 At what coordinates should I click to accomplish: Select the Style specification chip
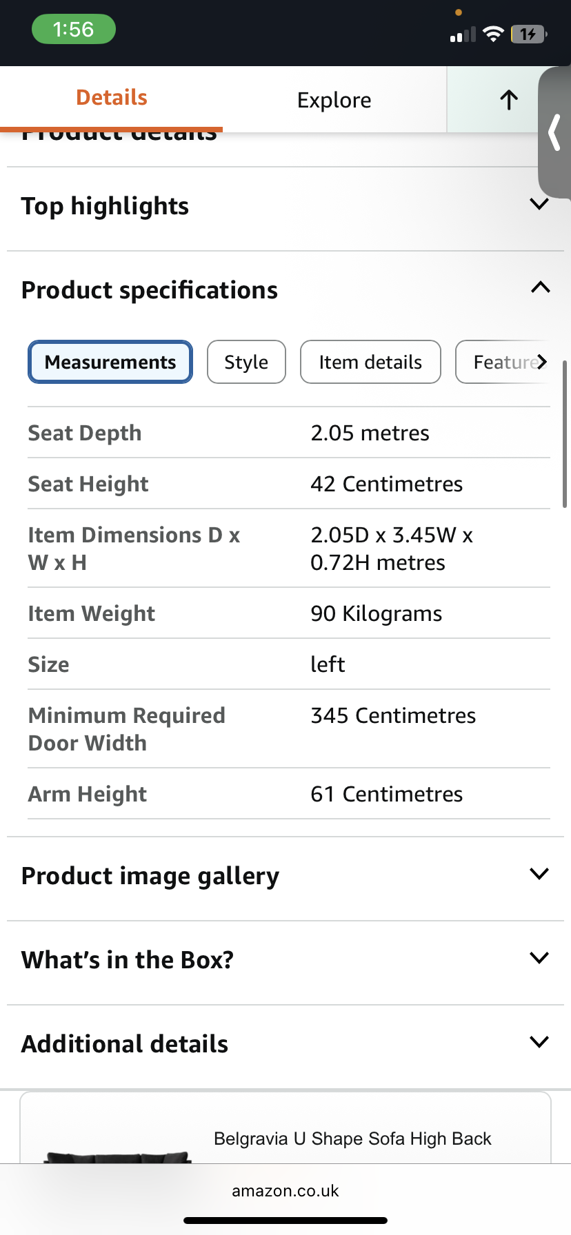click(x=246, y=363)
